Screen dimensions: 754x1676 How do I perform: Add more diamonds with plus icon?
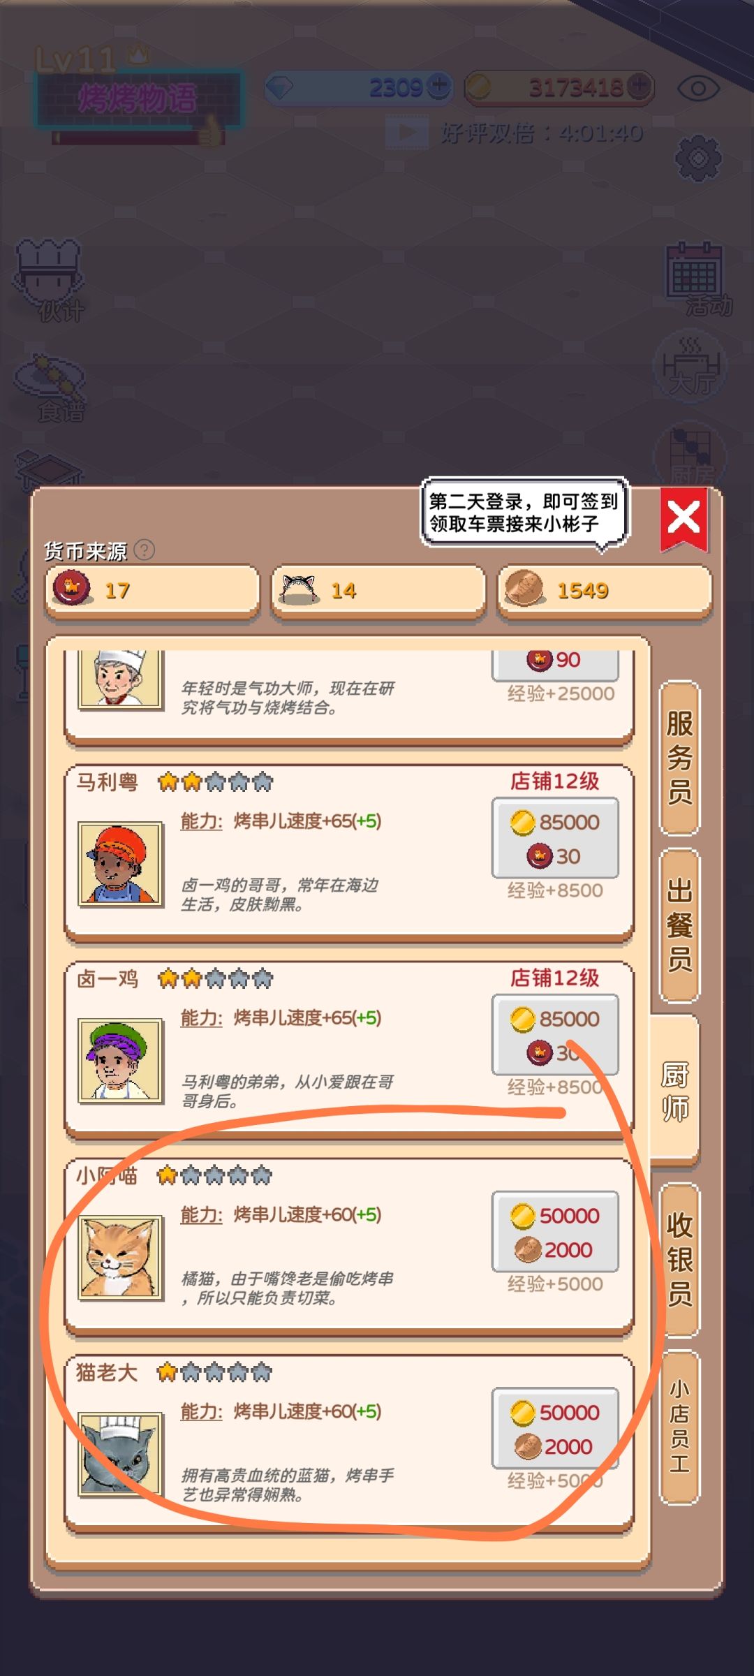click(x=438, y=86)
